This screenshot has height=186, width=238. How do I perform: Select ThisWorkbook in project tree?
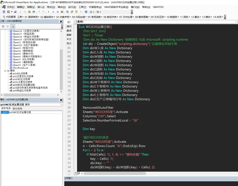point(19,68)
